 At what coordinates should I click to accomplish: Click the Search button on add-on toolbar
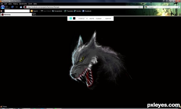34,11
